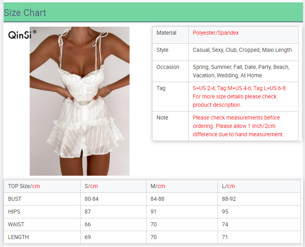Click the BUST row label
Viewport: 305px width, 247px height.
15,199
